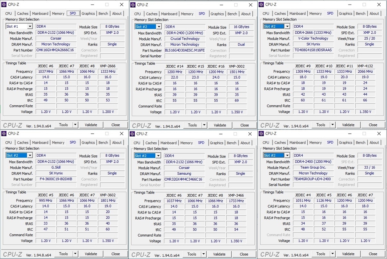Click G.Skill module manufacturer field
The image size is (387, 259).
coord(56,167)
